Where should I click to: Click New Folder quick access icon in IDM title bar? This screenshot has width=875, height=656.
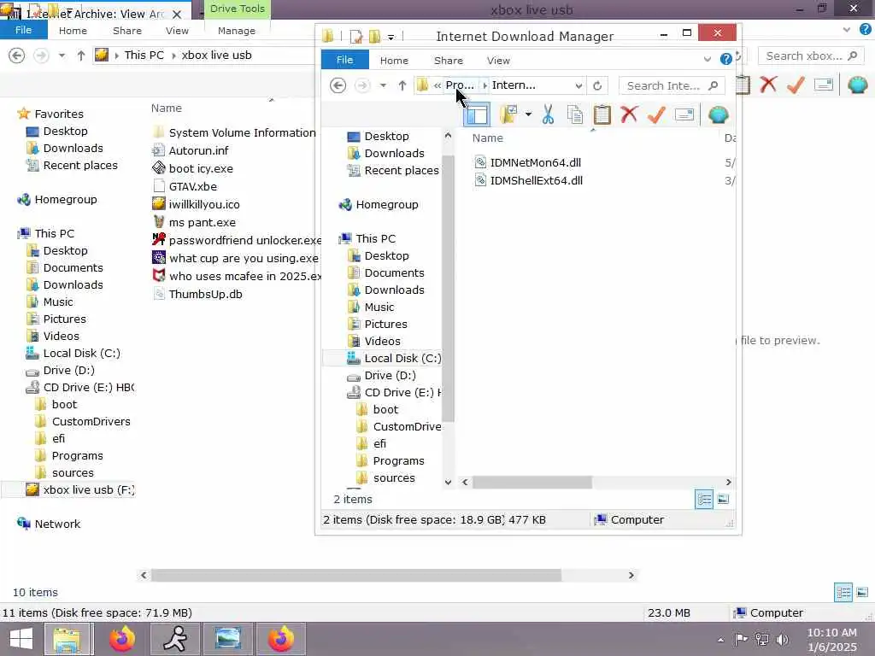pos(374,37)
